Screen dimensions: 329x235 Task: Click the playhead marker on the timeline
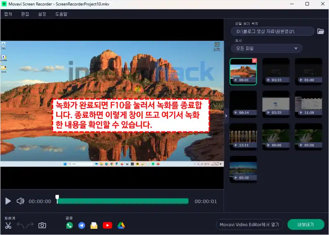(57, 199)
